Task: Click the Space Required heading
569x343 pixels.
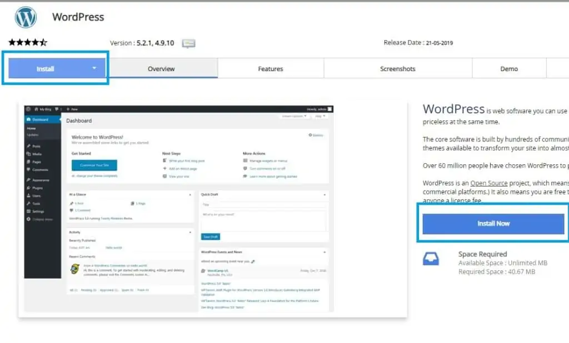Action: click(x=483, y=254)
